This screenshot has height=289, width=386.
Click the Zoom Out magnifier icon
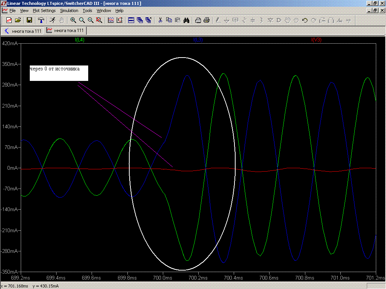tap(90, 20)
